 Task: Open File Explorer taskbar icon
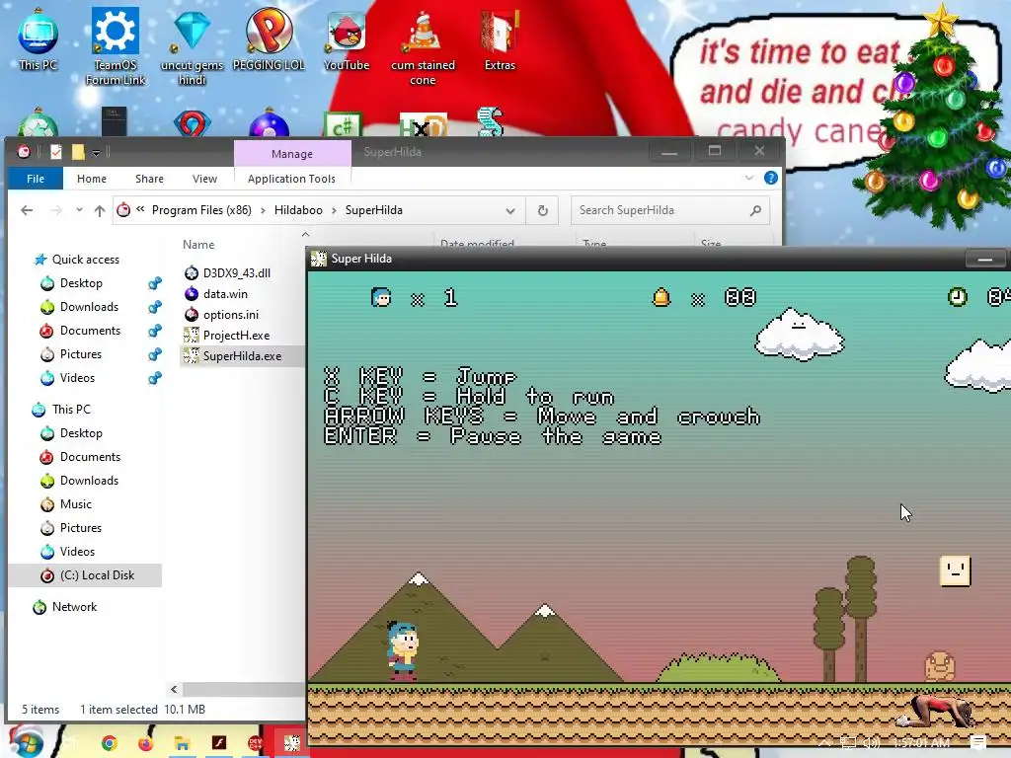tap(182, 742)
